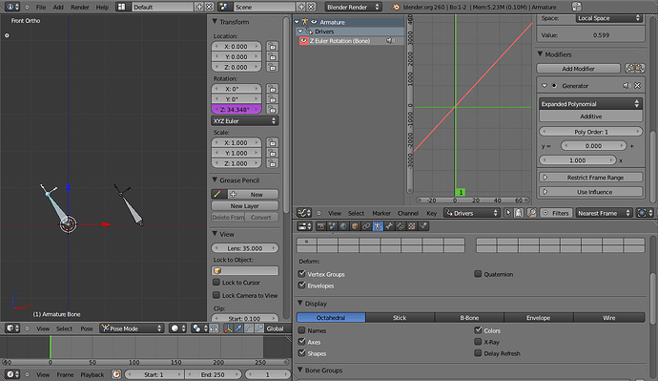Mute the Generator modifier speaker icon
The image size is (658, 381).
click(627, 85)
